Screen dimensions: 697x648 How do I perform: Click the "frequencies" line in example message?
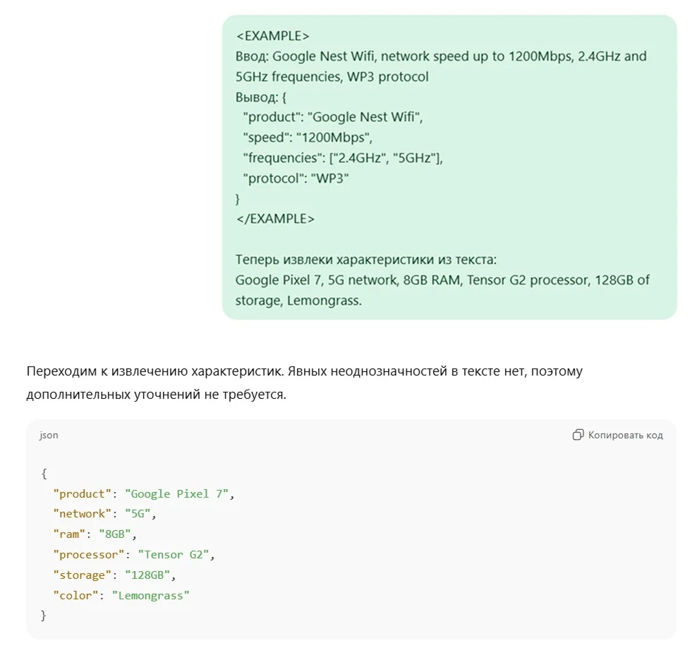coord(343,158)
